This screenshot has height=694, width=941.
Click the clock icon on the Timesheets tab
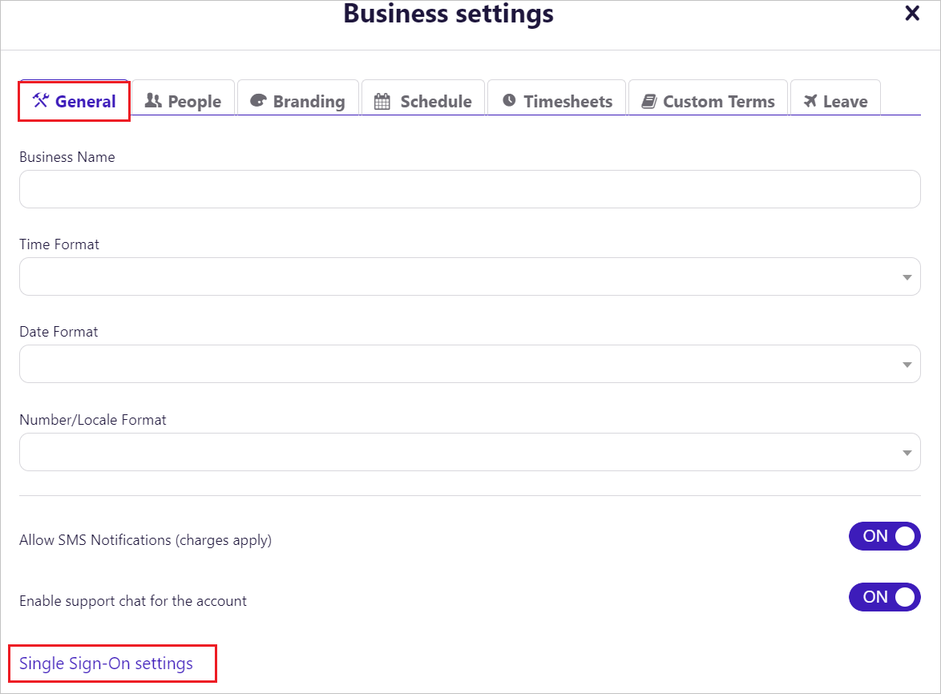pyautogui.click(x=510, y=100)
